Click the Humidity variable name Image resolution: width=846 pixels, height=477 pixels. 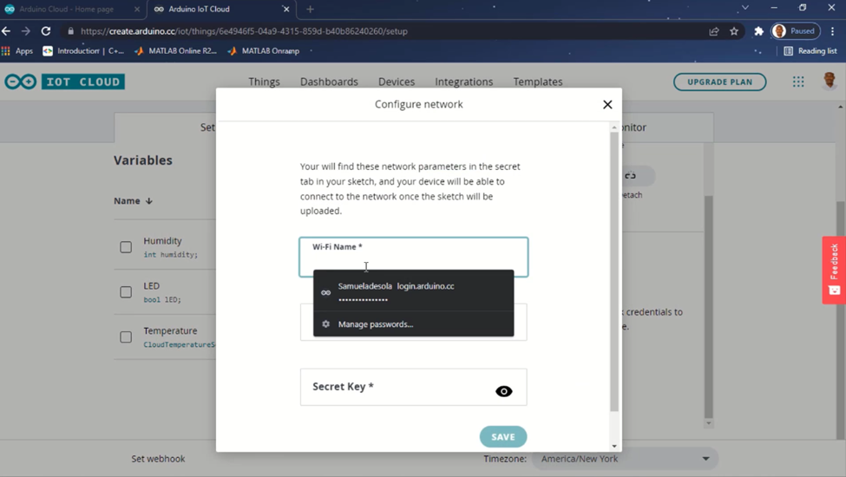[x=162, y=241]
